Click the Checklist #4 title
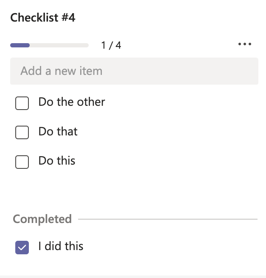Image resolution: width=266 pixels, height=278 pixels. coord(43,18)
